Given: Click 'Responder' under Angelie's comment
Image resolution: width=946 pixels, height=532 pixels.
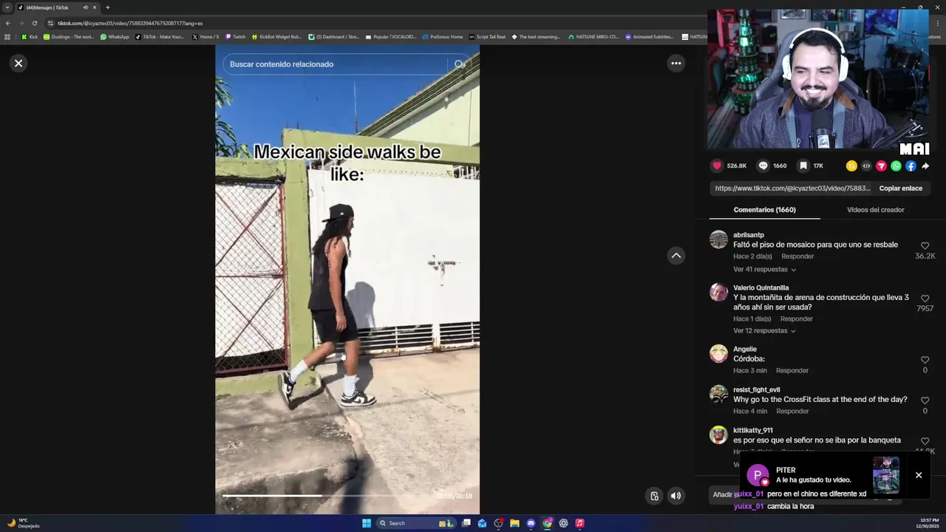Looking at the screenshot, I should coord(792,371).
